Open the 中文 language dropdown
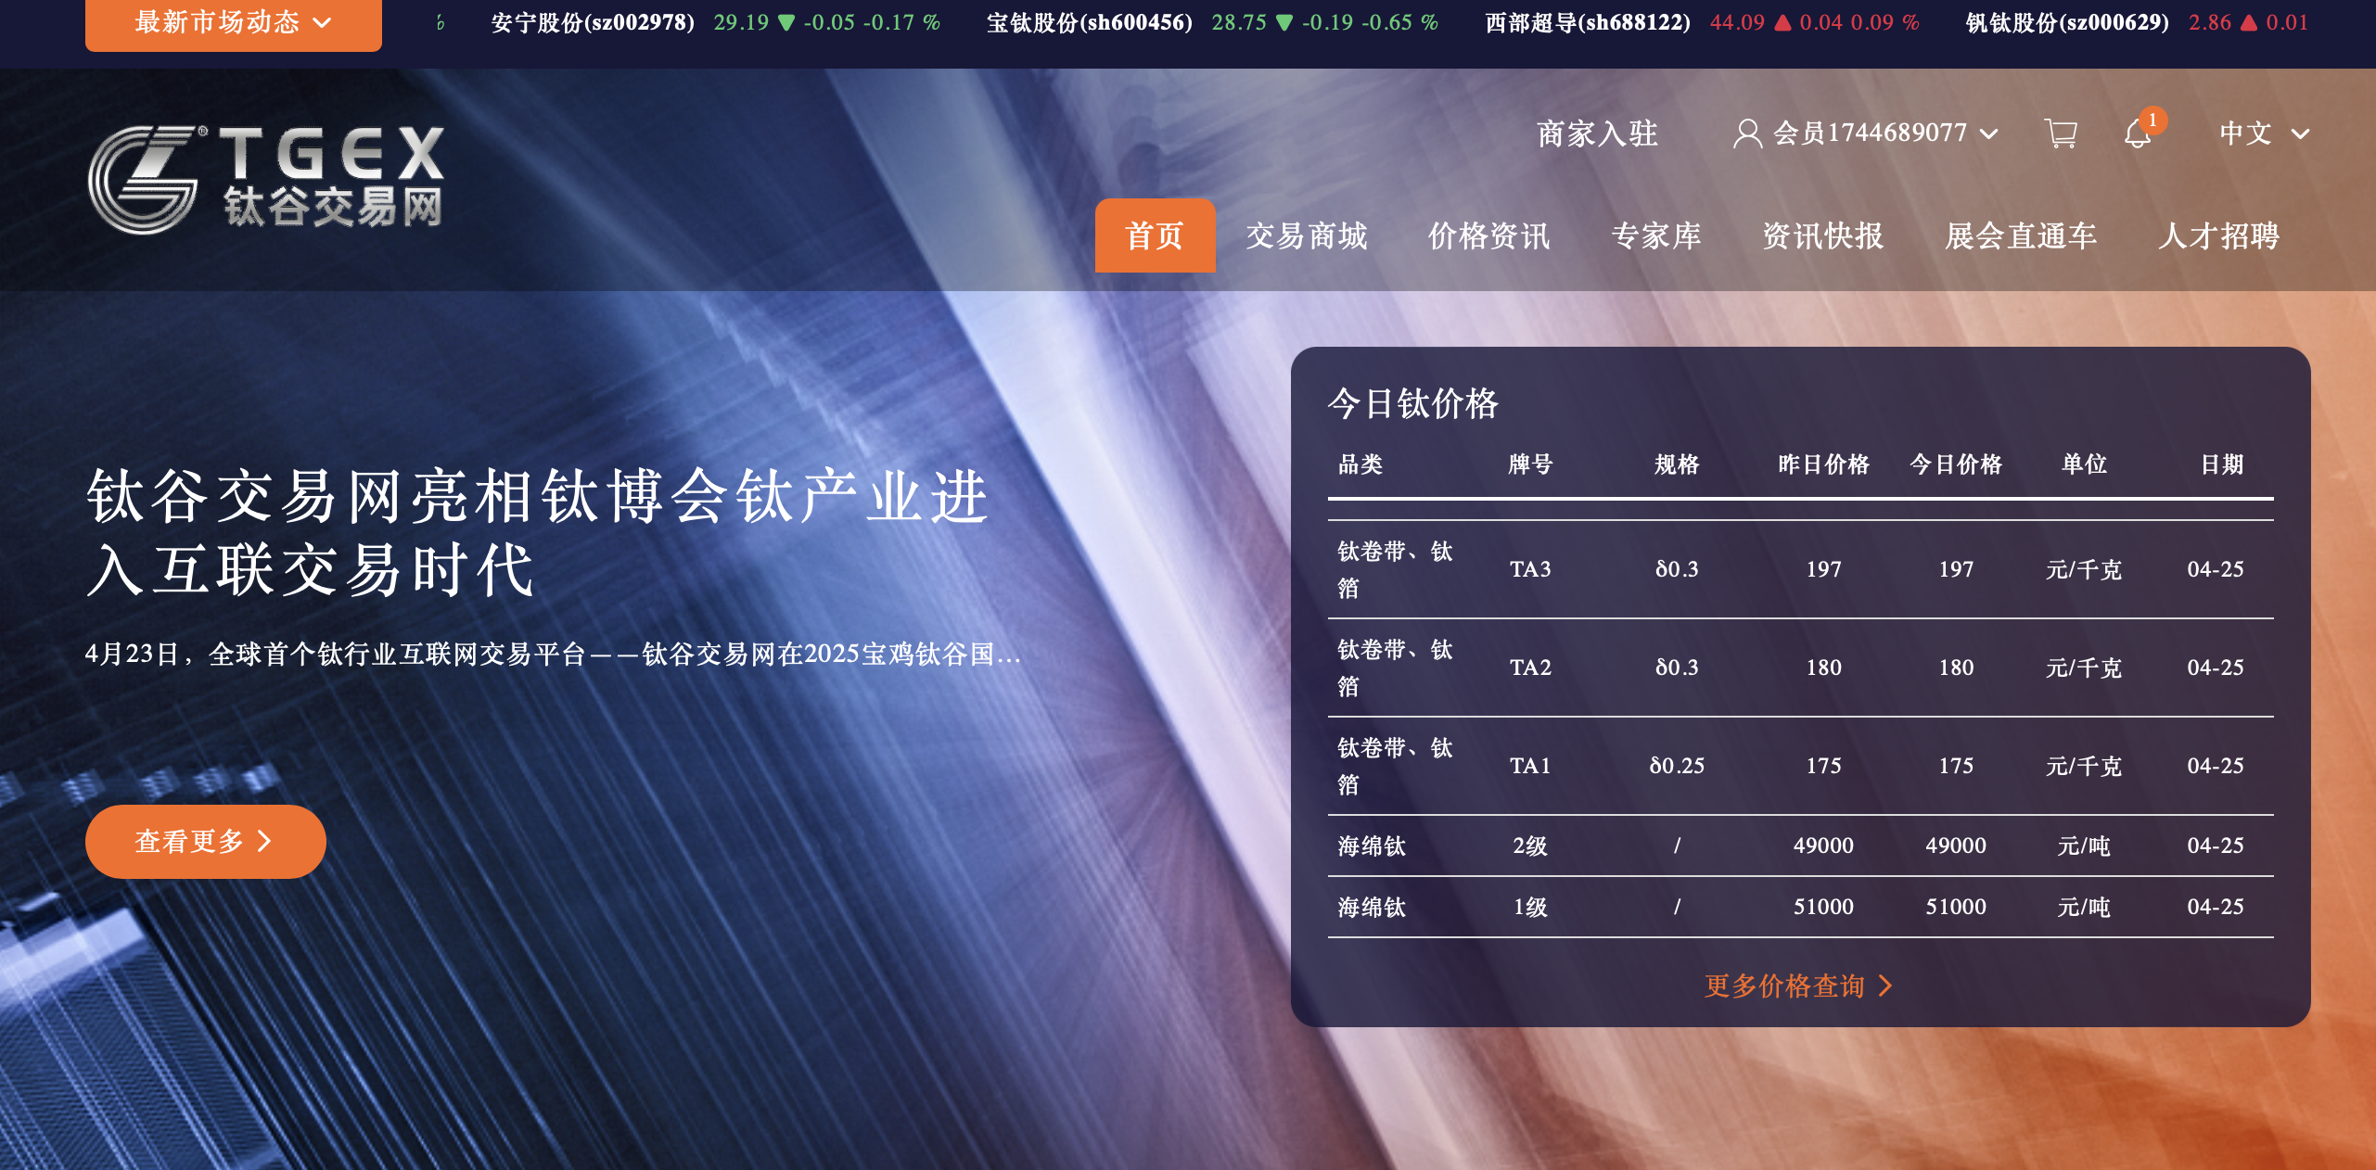The width and height of the screenshot is (2376, 1170). click(2263, 134)
